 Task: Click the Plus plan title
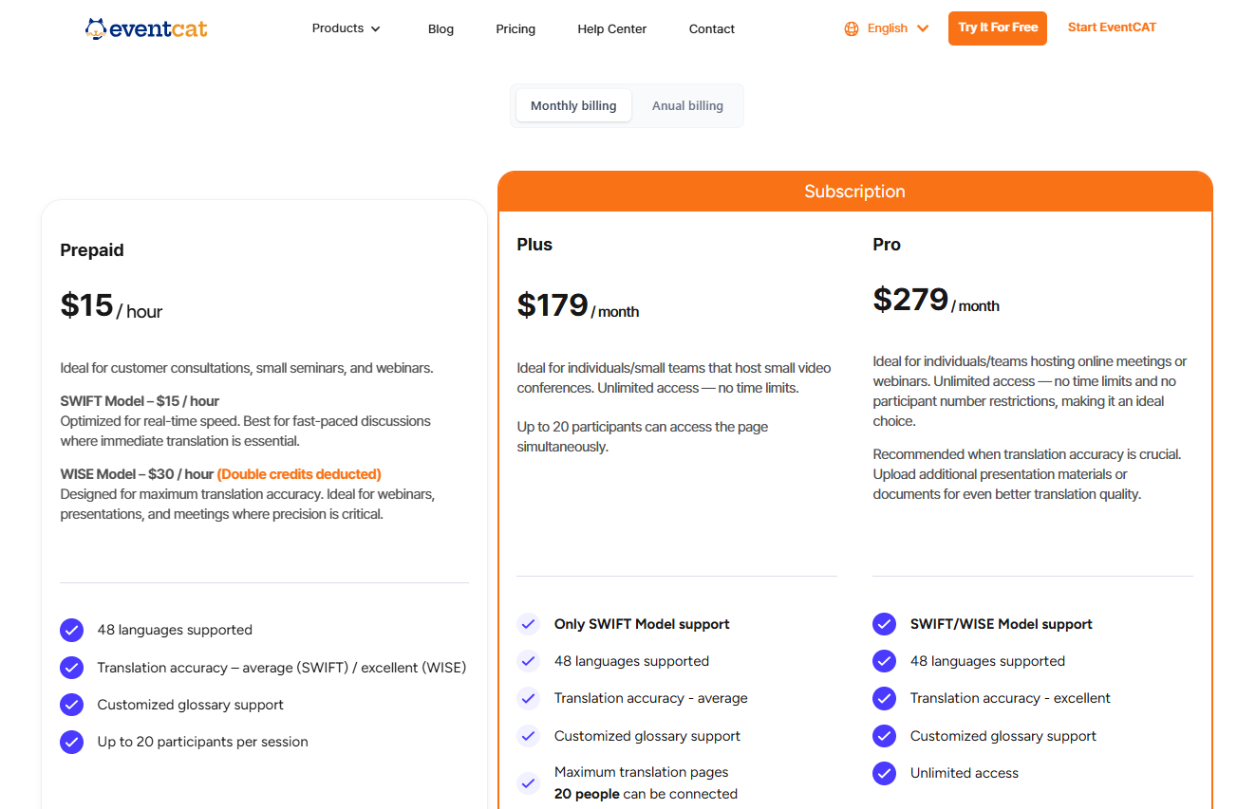534,245
